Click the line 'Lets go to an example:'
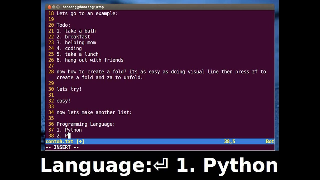This screenshot has height=180, width=320. [87, 13]
